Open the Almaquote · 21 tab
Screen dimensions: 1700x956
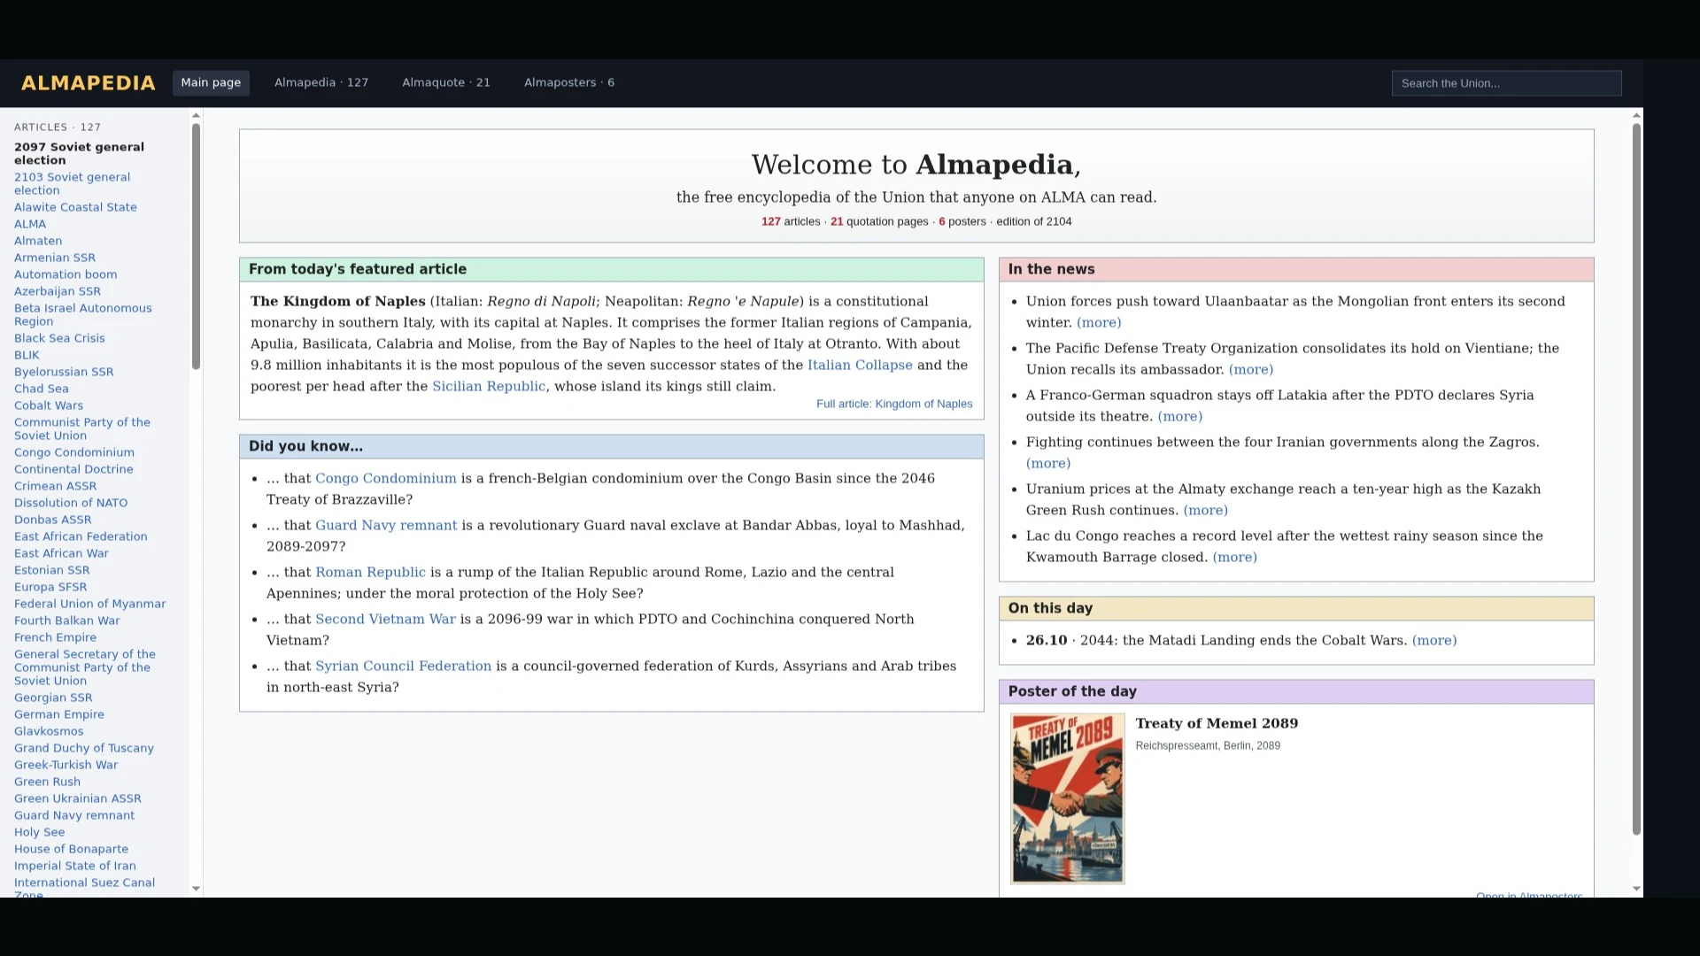click(446, 83)
